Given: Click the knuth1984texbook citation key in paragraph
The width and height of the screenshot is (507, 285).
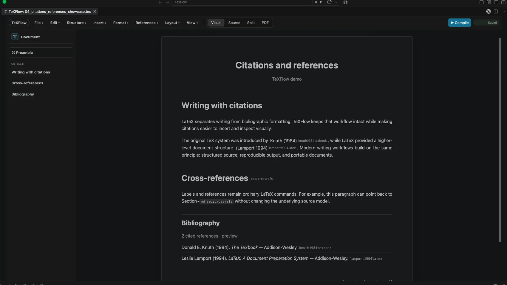Looking at the screenshot, I should click(x=312, y=141).
